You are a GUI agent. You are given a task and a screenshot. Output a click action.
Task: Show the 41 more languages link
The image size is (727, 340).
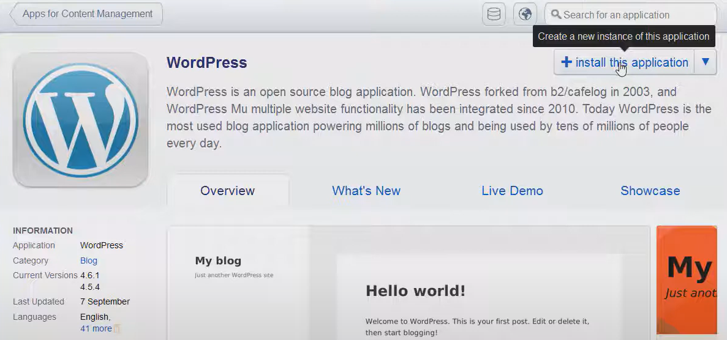click(x=96, y=328)
